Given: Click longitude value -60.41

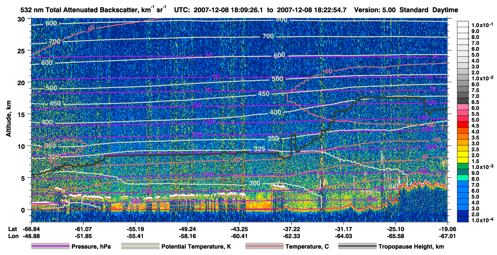Looking at the screenshot, I should pyautogui.click(x=239, y=236).
